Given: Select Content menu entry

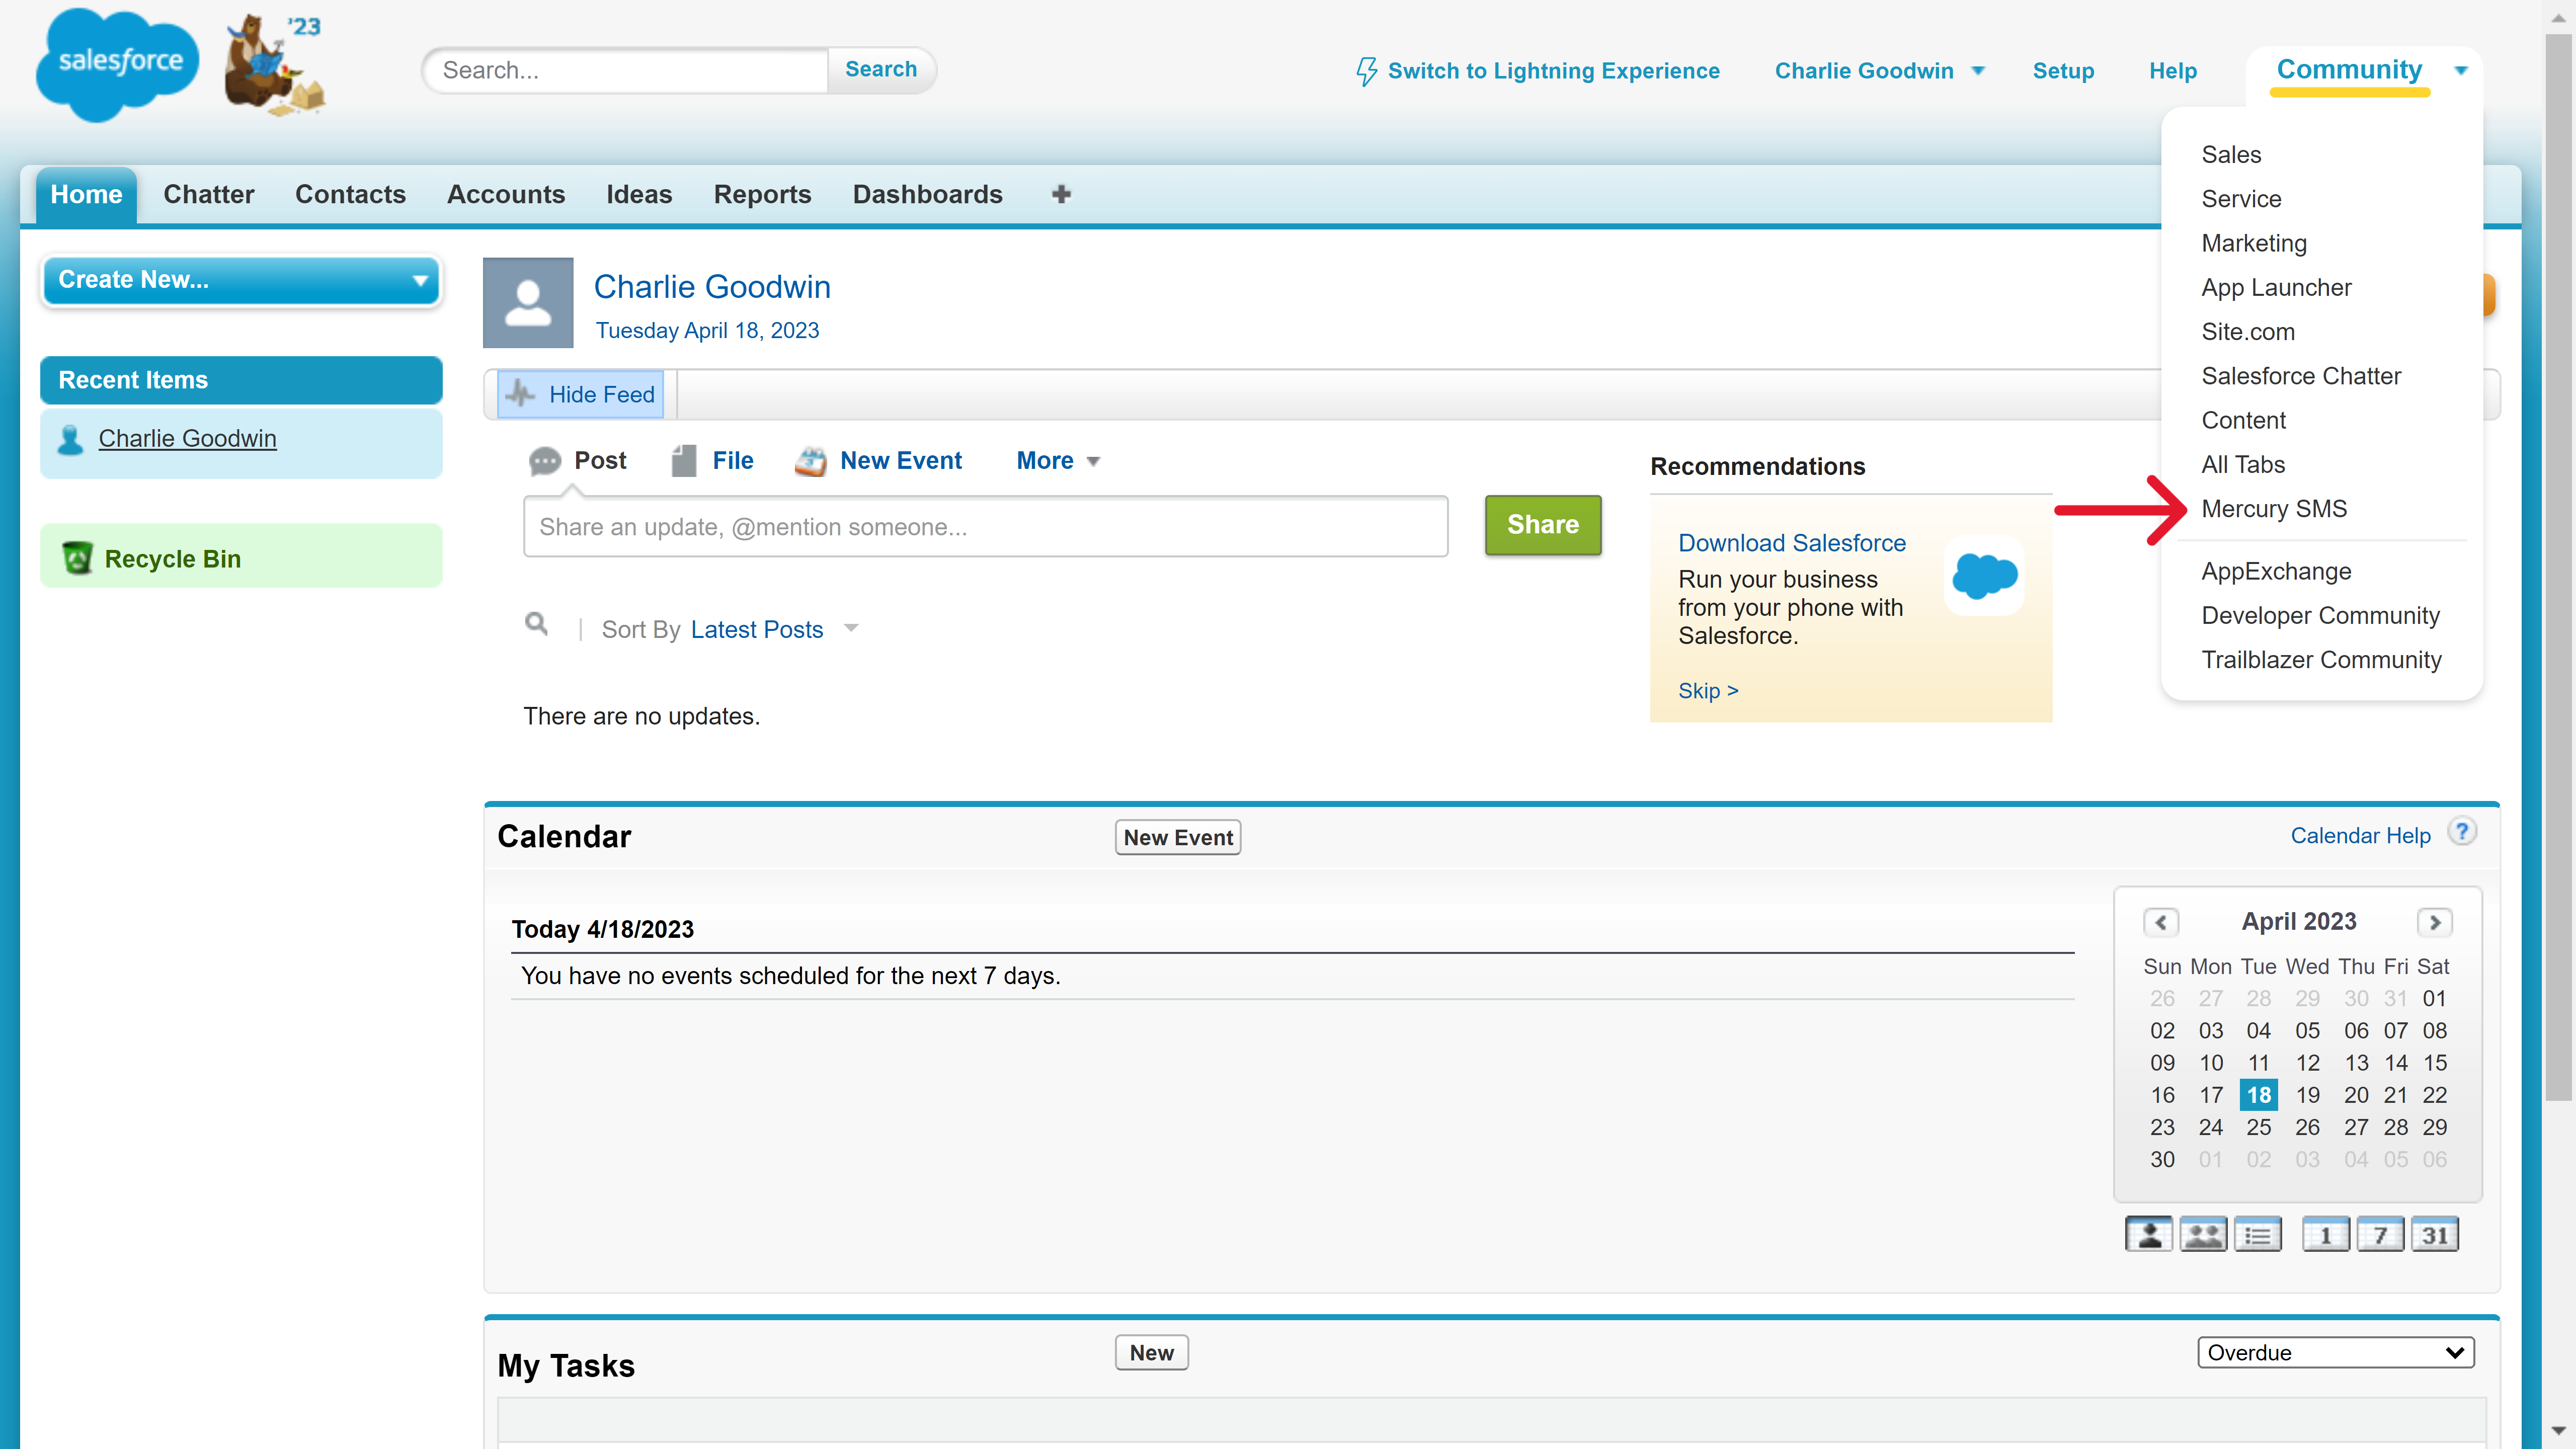Looking at the screenshot, I should tap(2243, 420).
